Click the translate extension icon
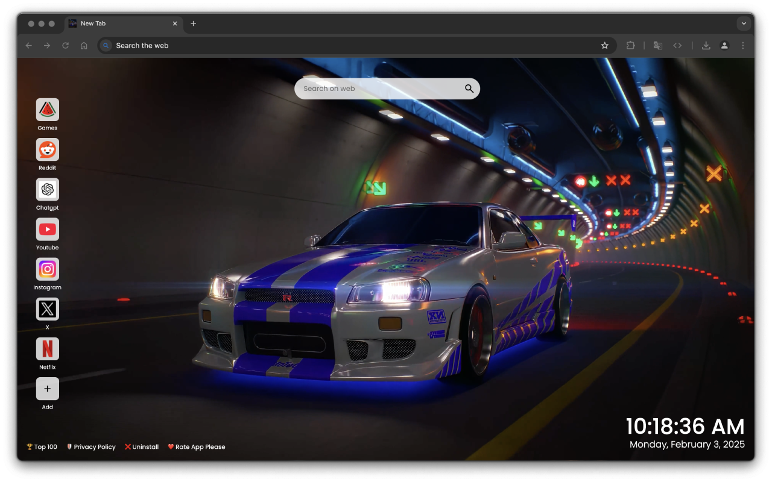Viewport: 772px width, 482px height. click(658, 45)
